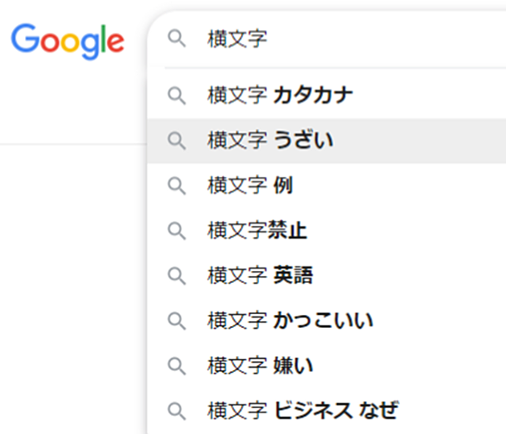This screenshot has width=506, height=434.
Task: Click the search icon in the search box
Action: [177, 38]
